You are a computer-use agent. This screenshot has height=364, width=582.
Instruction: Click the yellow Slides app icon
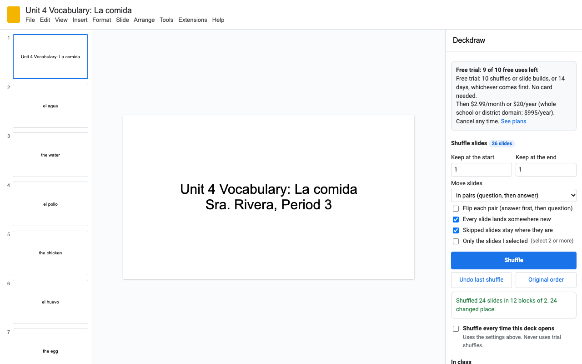click(14, 15)
